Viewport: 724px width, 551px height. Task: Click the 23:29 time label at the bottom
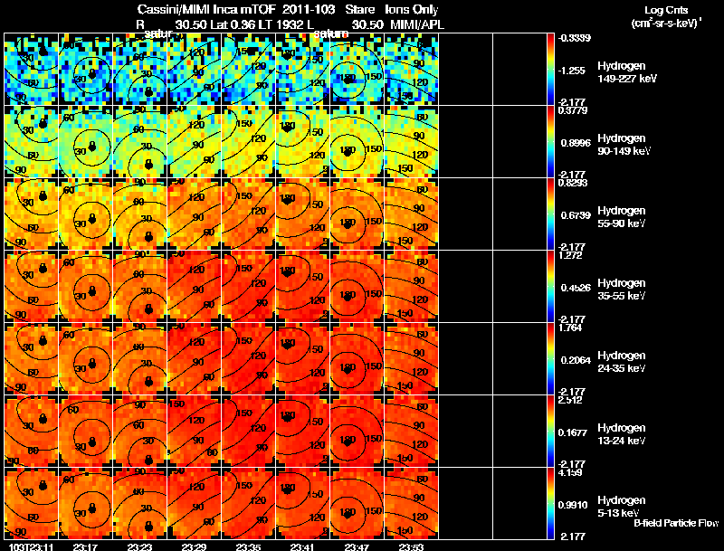tap(194, 546)
